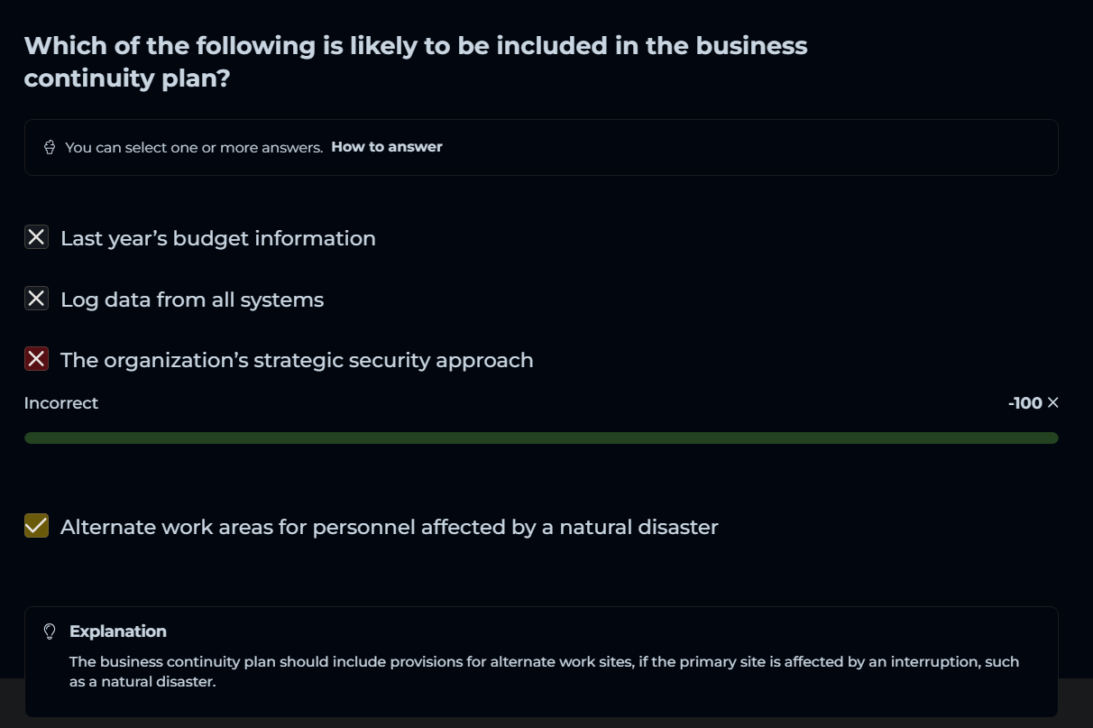Viewport: 1093px width, 728px height.
Task: Click the Explanation lightbulb icon
Action: point(51,631)
